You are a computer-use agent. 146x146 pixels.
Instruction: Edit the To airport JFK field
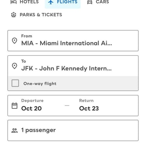click(73, 66)
